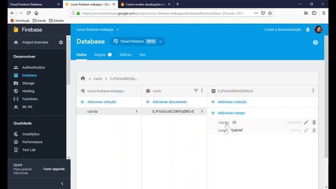Click the cards breadcrumb link

[98, 79]
